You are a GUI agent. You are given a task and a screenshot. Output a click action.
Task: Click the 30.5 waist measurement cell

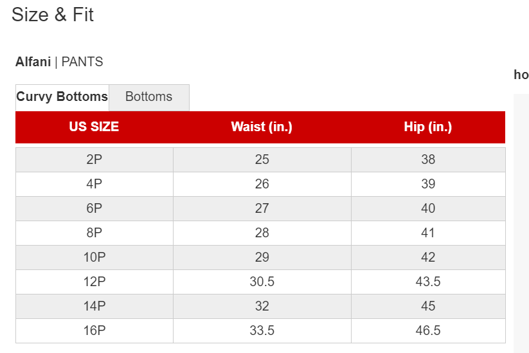pos(262,282)
